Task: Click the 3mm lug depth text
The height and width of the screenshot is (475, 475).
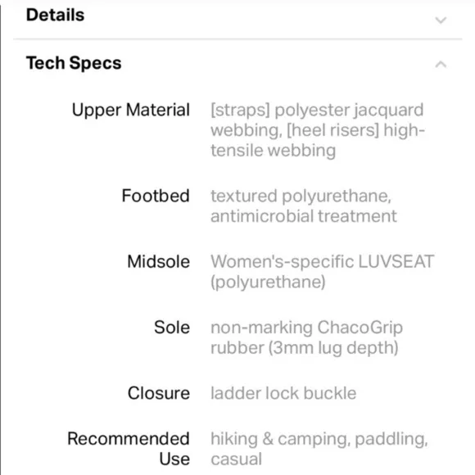Action: [333, 348]
